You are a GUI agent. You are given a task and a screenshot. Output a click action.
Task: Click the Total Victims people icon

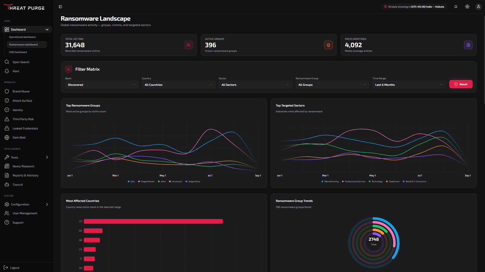coord(188,45)
